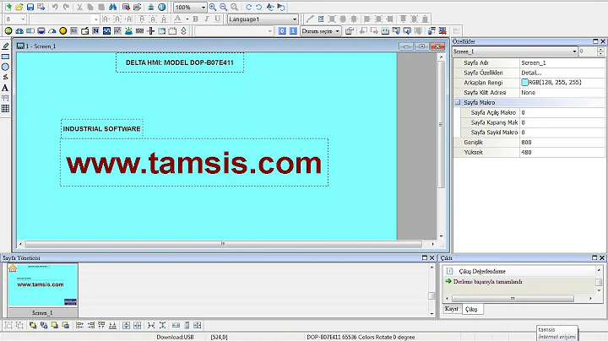The image size is (608, 341).
Task: Open the font color dropdown arrow
Action: pyautogui.click(x=187, y=19)
